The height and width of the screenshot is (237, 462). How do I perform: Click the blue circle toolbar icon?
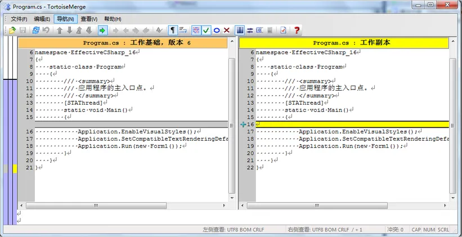click(217, 30)
